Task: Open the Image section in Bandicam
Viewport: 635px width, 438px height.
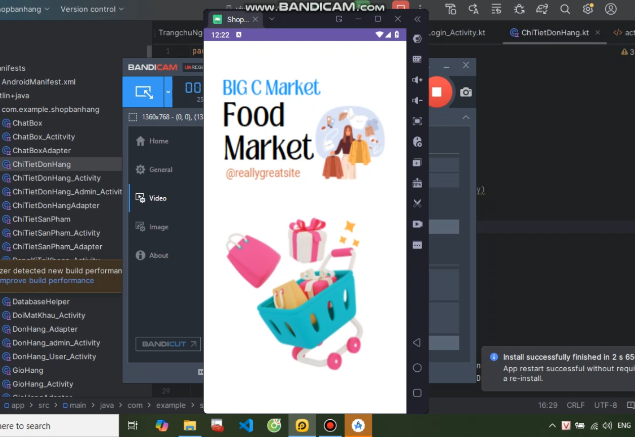Action: [x=152, y=227]
